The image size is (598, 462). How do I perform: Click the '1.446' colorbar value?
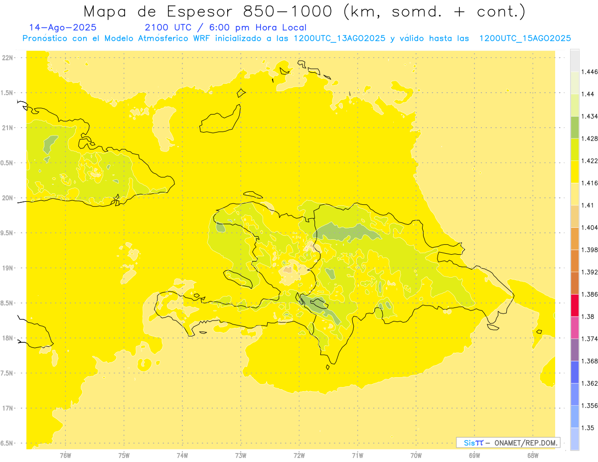[589, 72]
